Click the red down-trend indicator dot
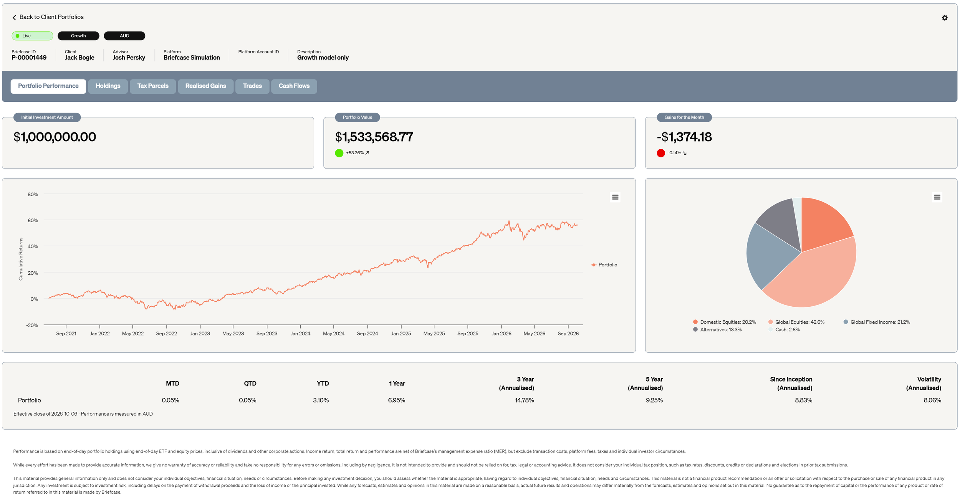Screen dimensions: 960x499 pyautogui.click(x=661, y=153)
